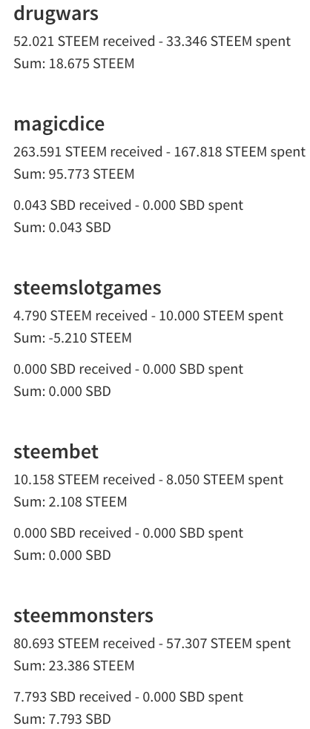Screen dimensions: 310x729
Task: Click 7.793 SBD received line
Action: 128,697
